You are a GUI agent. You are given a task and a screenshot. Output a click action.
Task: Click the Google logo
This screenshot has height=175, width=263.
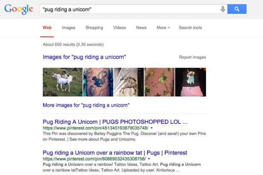pos(19,9)
